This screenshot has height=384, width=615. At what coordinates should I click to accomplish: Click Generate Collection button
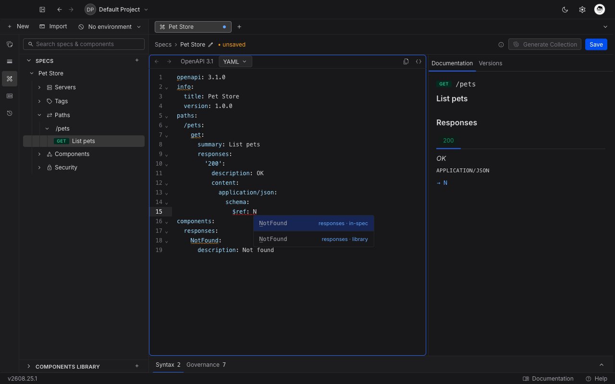[545, 45]
